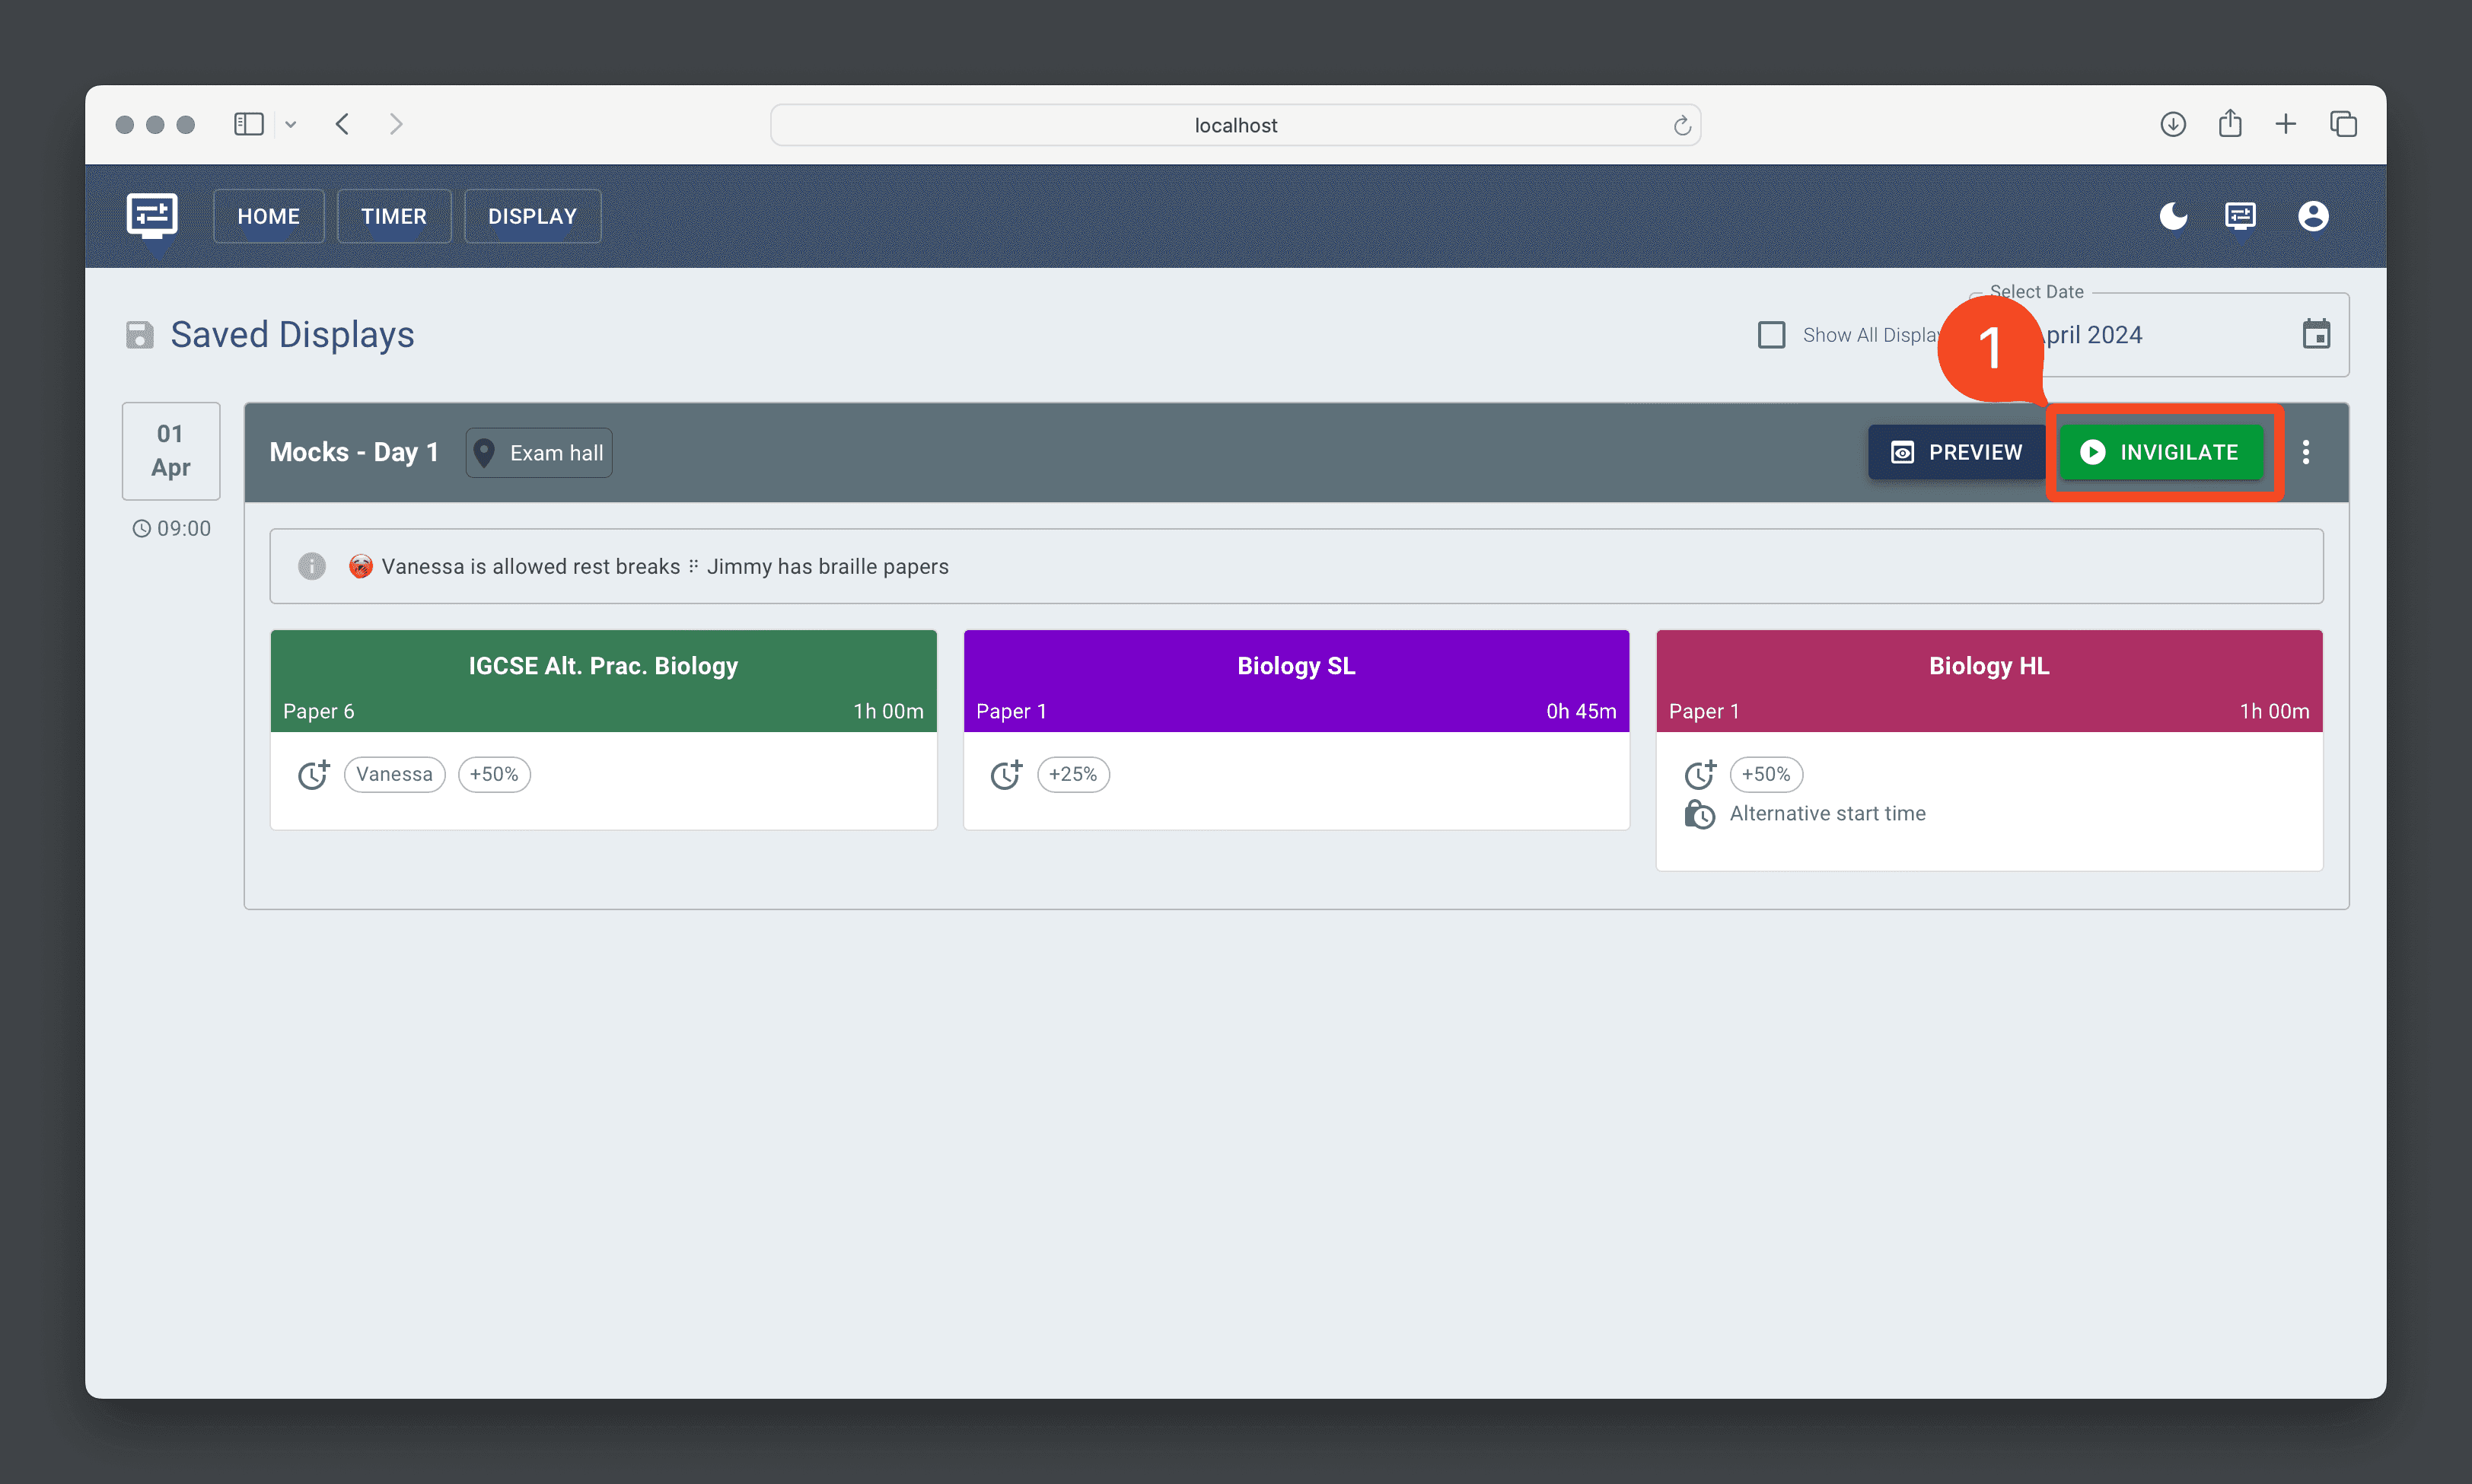The height and width of the screenshot is (1484, 2472).
Task: Click extra time icon under Biology SL
Action: tap(1006, 774)
